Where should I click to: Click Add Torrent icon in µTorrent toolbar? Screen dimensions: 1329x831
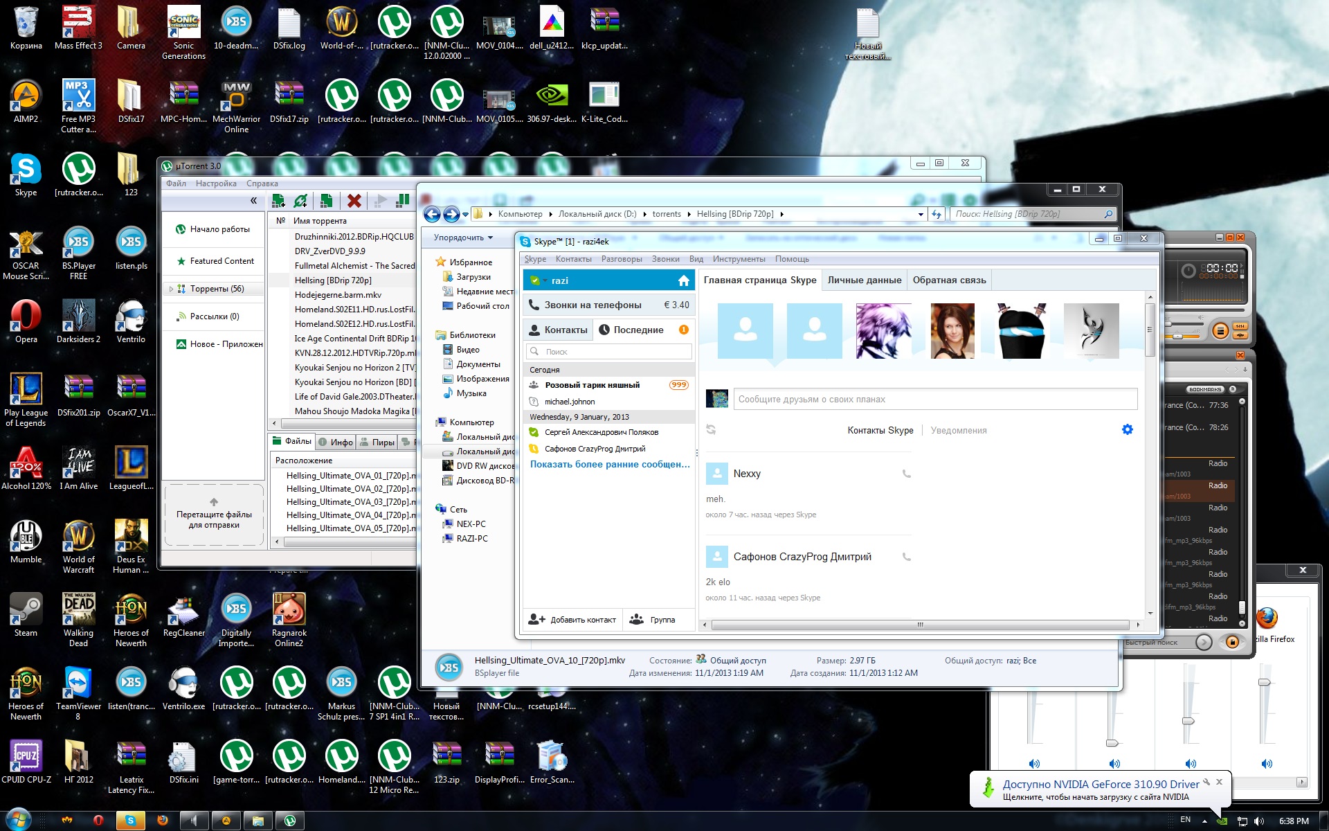(x=279, y=201)
